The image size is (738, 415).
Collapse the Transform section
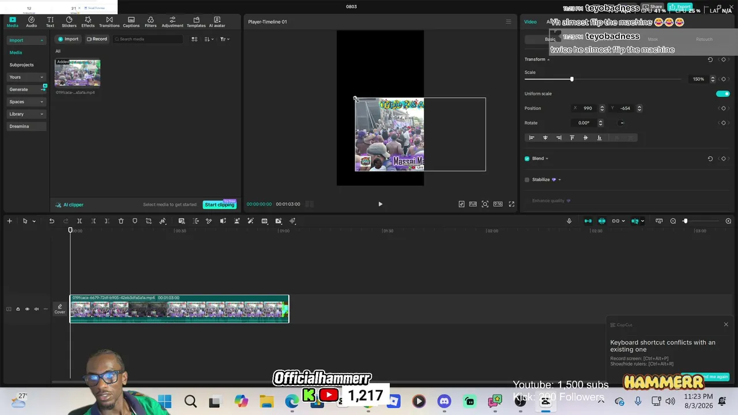(548, 59)
